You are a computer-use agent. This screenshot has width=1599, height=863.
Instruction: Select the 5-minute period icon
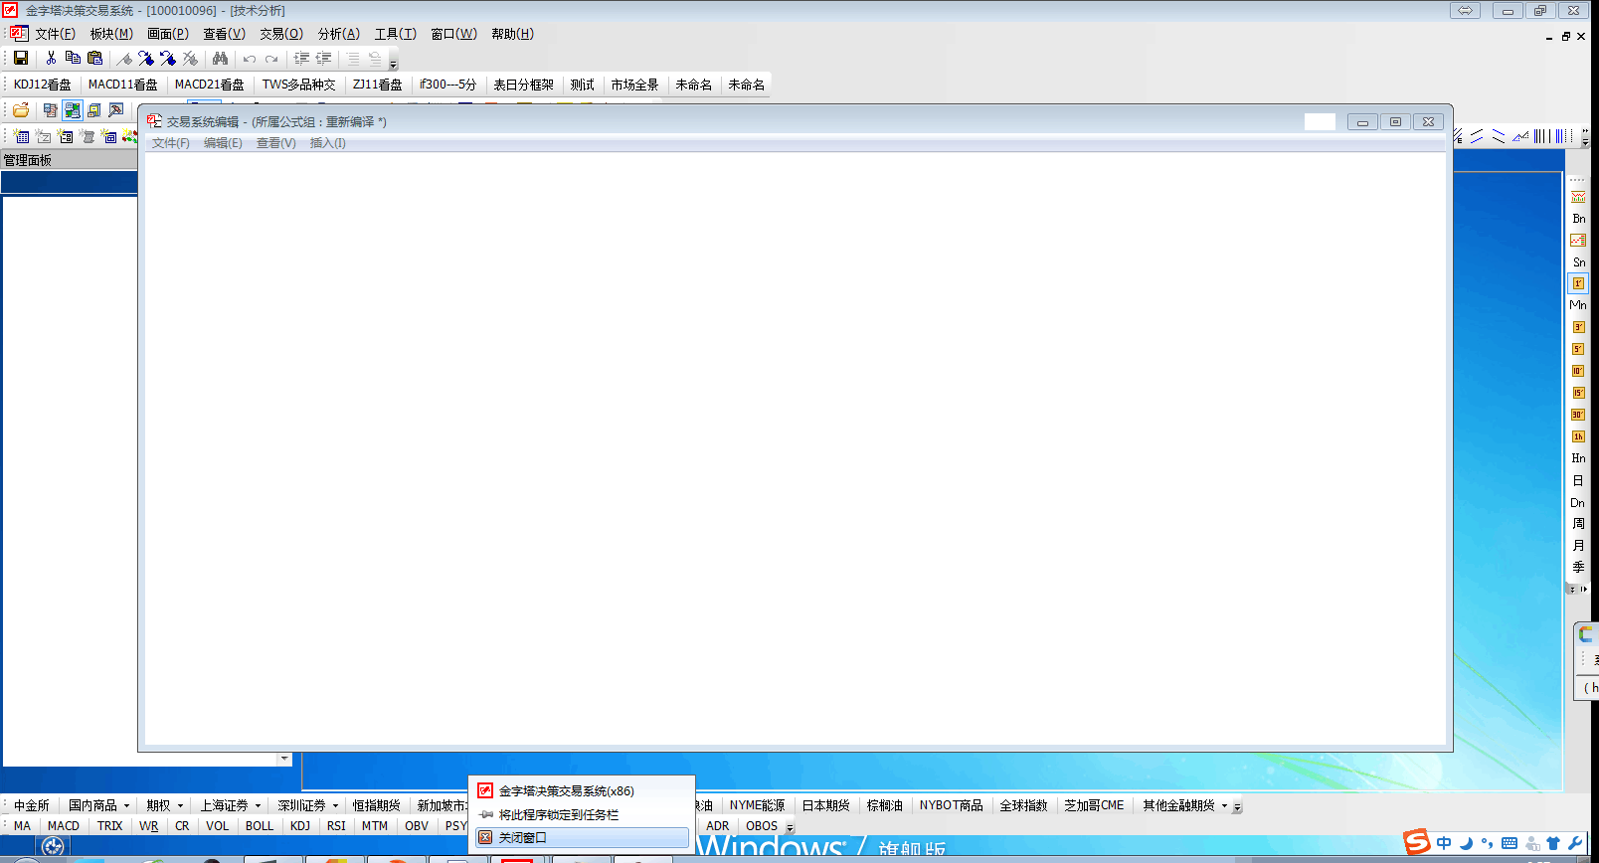(x=1577, y=349)
